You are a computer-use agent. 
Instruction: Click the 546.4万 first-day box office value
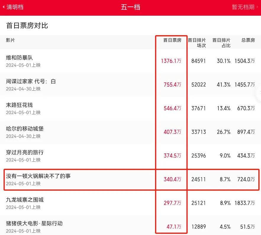point(173,108)
